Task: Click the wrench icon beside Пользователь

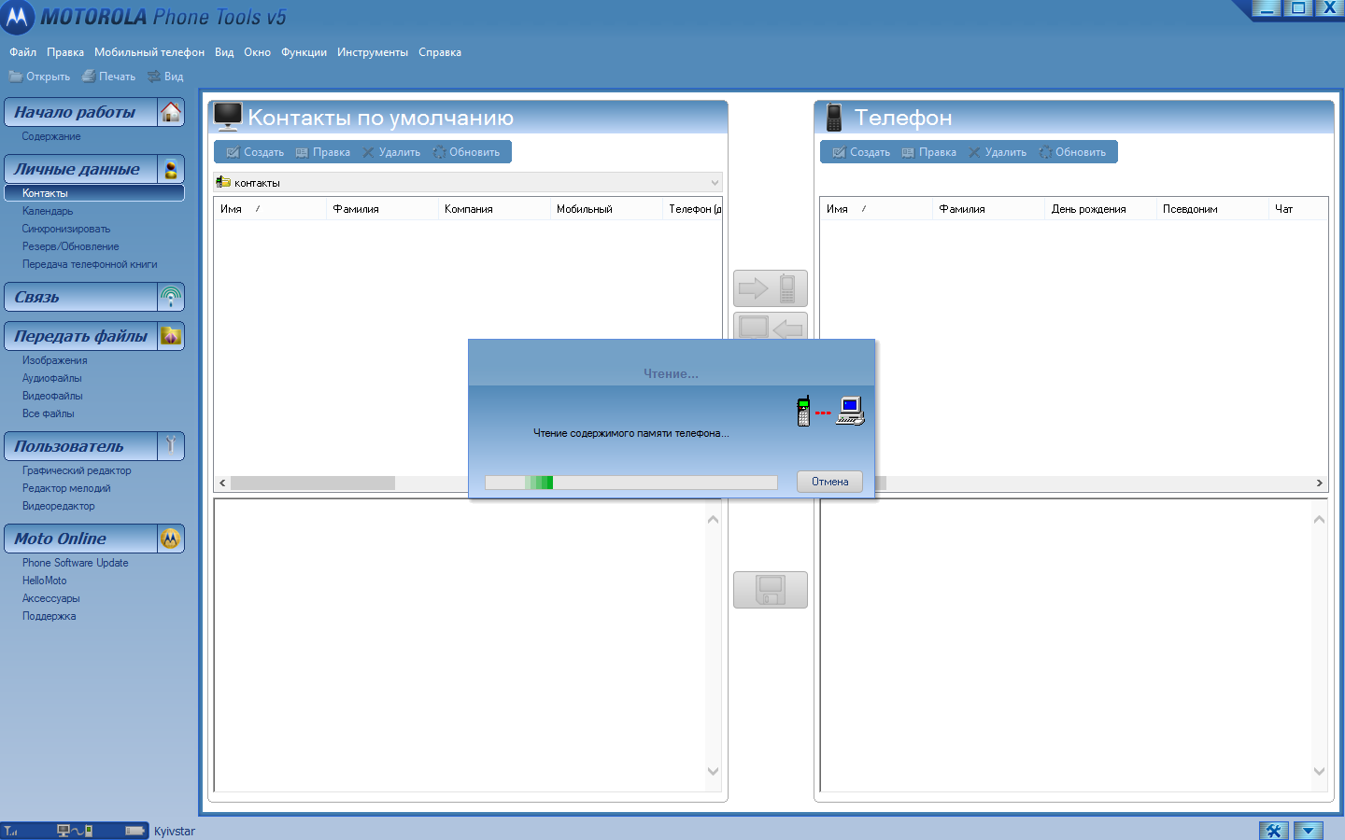Action: tap(171, 446)
